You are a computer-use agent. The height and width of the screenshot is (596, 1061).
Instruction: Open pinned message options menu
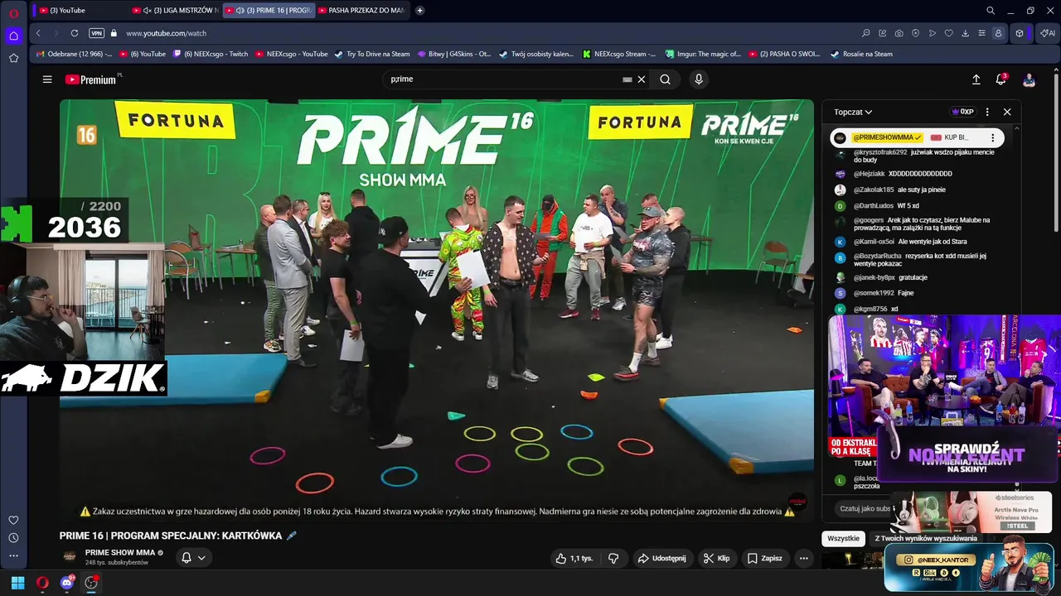pos(992,137)
